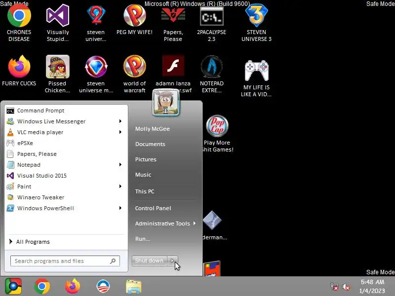The height and width of the screenshot is (296, 395).
Task: Open Google Chrome from the taskbar
Action: [42, 287]
